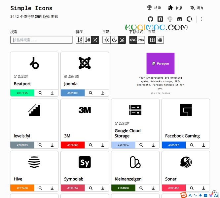
Task: Open the 语言 language menu
Action: click(197, 8)
